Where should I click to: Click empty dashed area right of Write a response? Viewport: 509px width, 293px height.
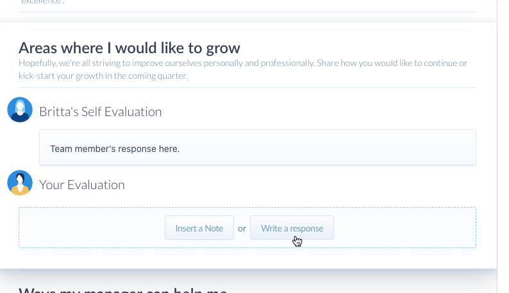click(404, 228)
